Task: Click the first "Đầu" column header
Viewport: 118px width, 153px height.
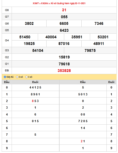Action: 7,82
